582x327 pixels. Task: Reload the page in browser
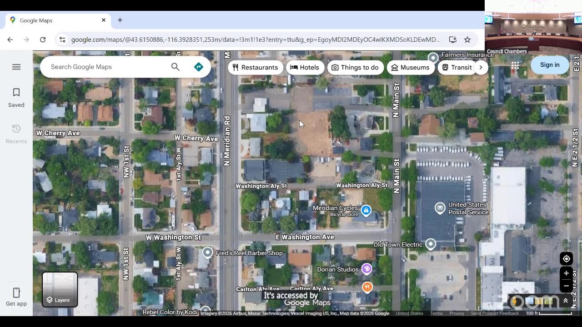[x=43, y=40]
